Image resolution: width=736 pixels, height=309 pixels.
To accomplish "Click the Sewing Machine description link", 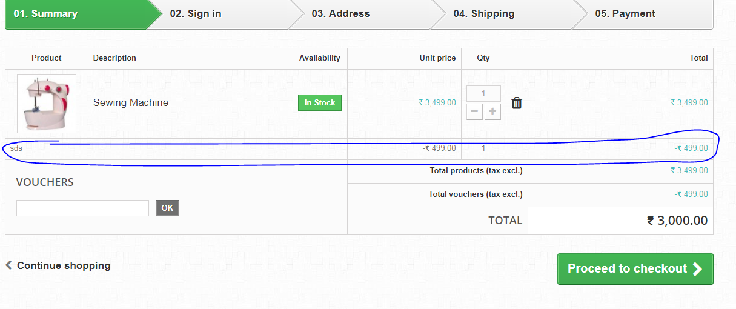I will point(131,103).
